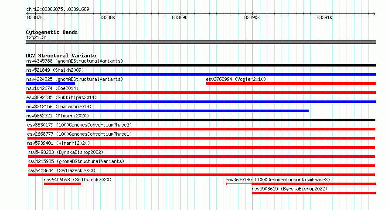
Task: Open nsv5498233 (ByrskaBishop2022) label
Action: [x=65, y=152]
